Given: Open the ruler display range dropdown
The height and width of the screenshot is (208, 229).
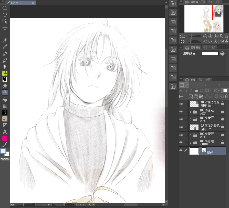Looking at the screenshot, I should (x=217, y=91).
